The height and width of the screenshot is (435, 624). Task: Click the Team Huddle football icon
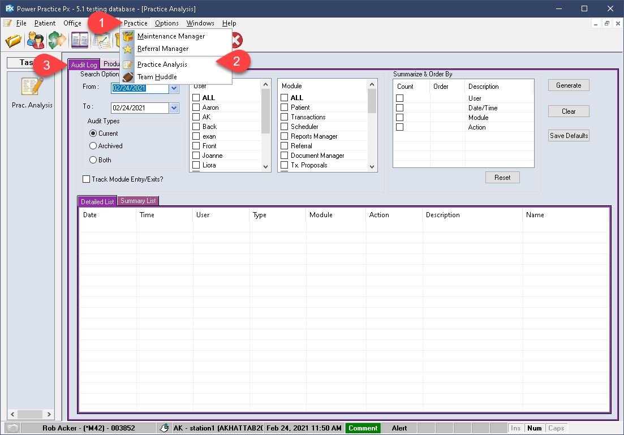tap(128, 77)
